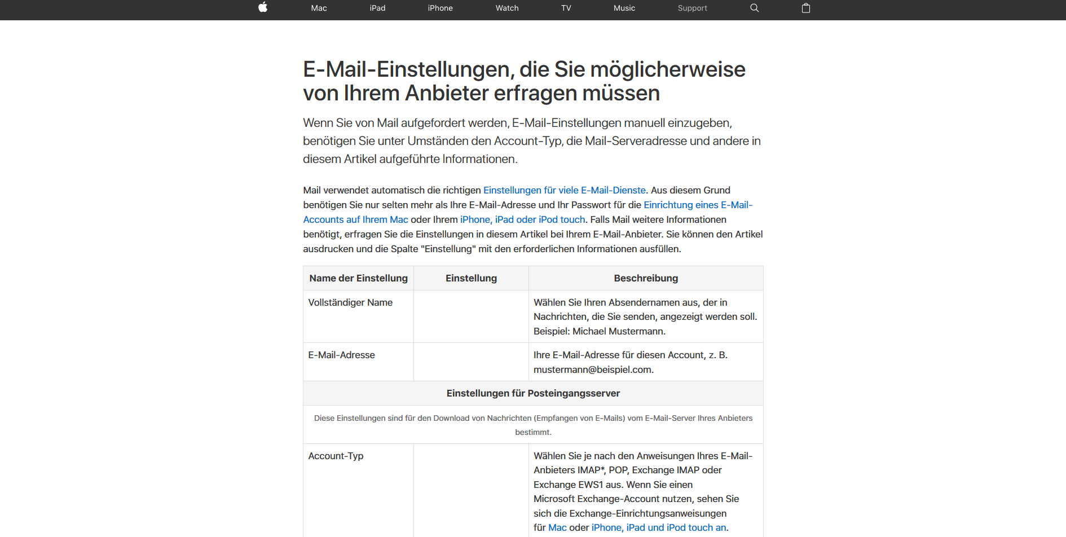Select iPhone in the top navigation
Viewport: 1066px width, 537px height.
pyautogui.click(x=440, y=8)
